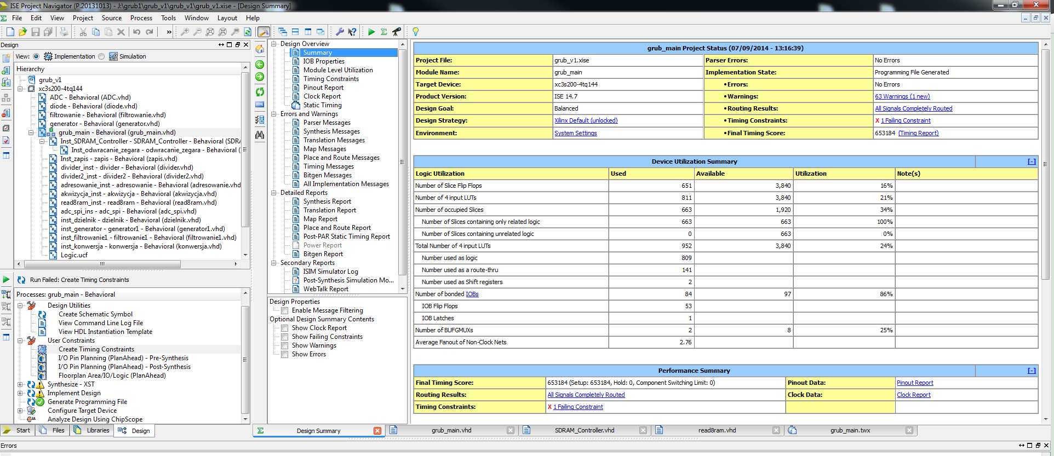The image size is (1054, 456).
Task: Switch to the Files tab
Action: pos(52,431)
